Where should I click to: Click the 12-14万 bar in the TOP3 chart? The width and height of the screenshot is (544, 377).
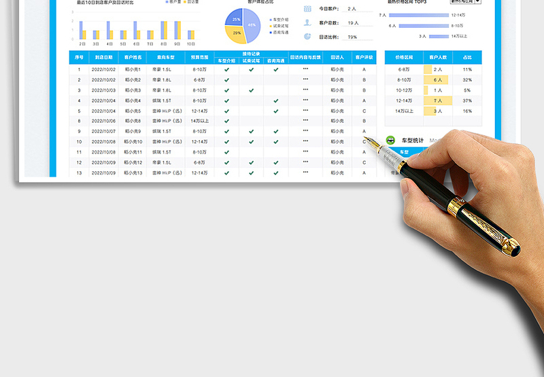(x=422, y=15)
